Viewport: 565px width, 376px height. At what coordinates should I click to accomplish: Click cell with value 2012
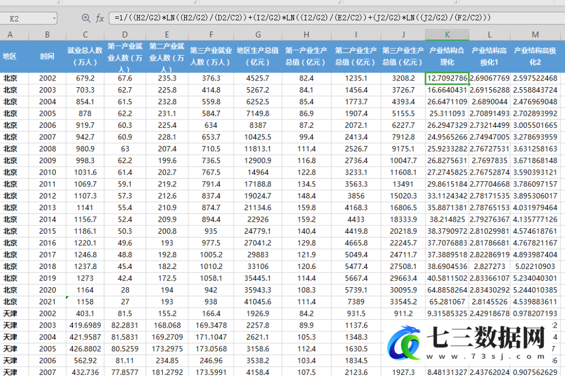coord(47,196)
